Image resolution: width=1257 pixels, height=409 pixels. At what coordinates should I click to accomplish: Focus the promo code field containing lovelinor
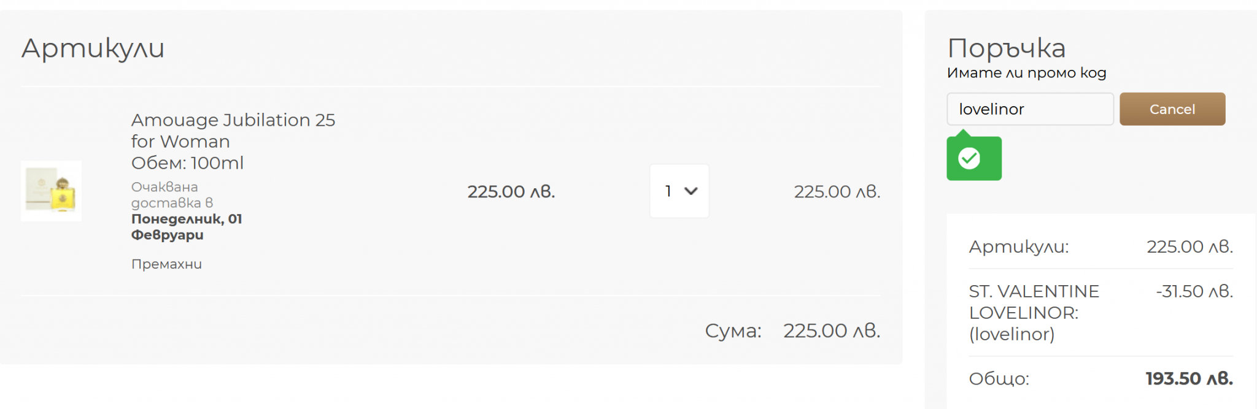(1029, 109)
